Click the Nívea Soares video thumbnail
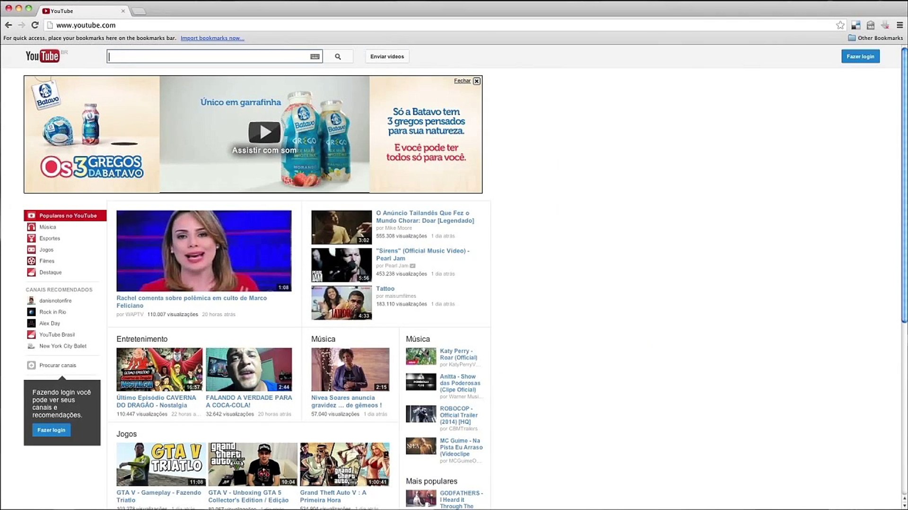 click(x=350, y=369)
